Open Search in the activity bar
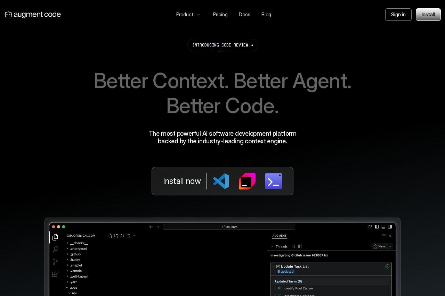Image resolution: width=445 pixels, height=296 pixels. [55, 249]
